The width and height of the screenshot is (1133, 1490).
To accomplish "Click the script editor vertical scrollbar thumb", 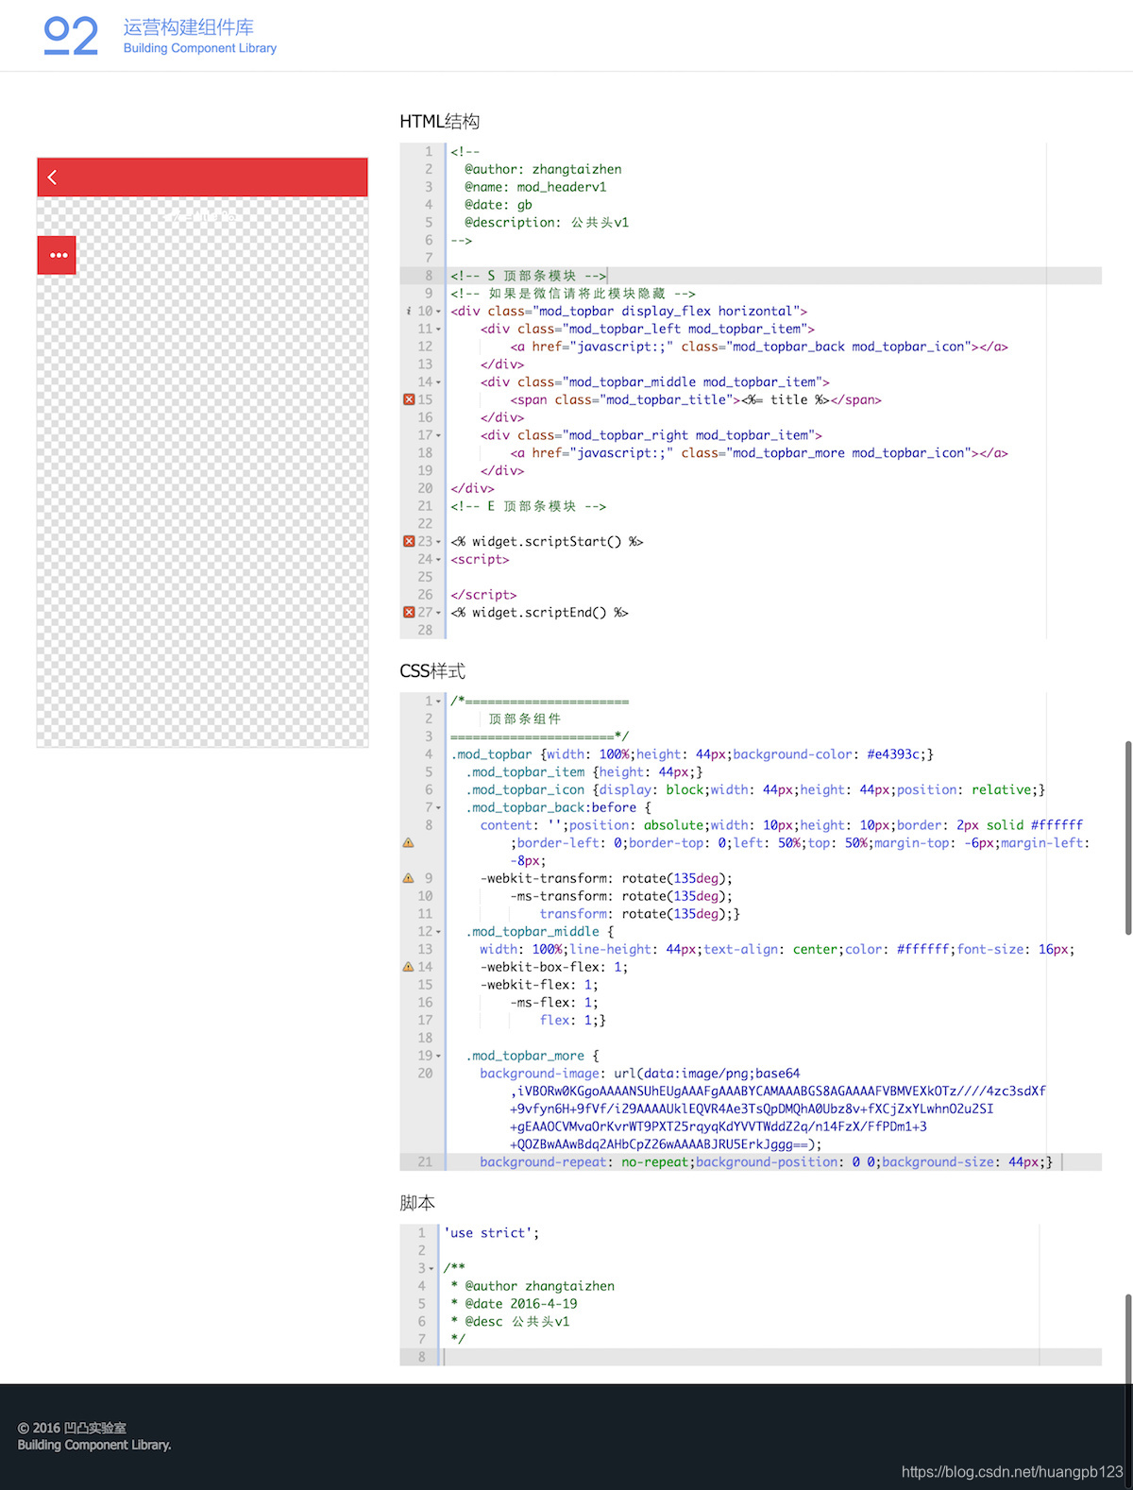I will click(x=1127, y=1339).
